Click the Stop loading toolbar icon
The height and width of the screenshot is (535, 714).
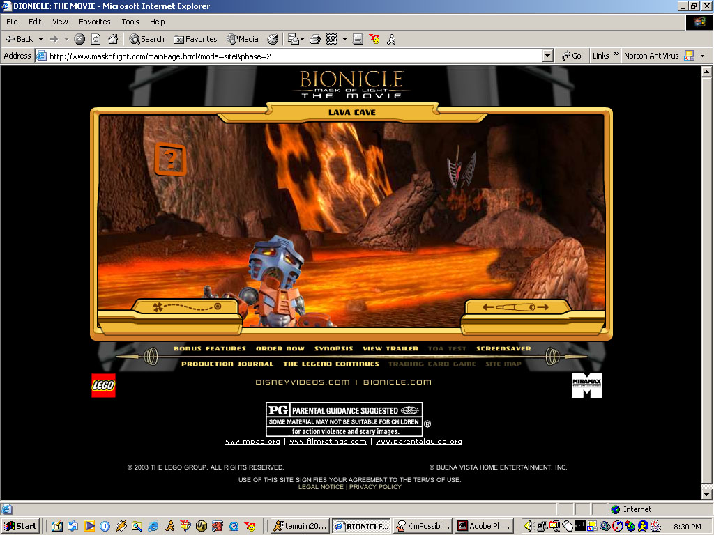point(79,39)
